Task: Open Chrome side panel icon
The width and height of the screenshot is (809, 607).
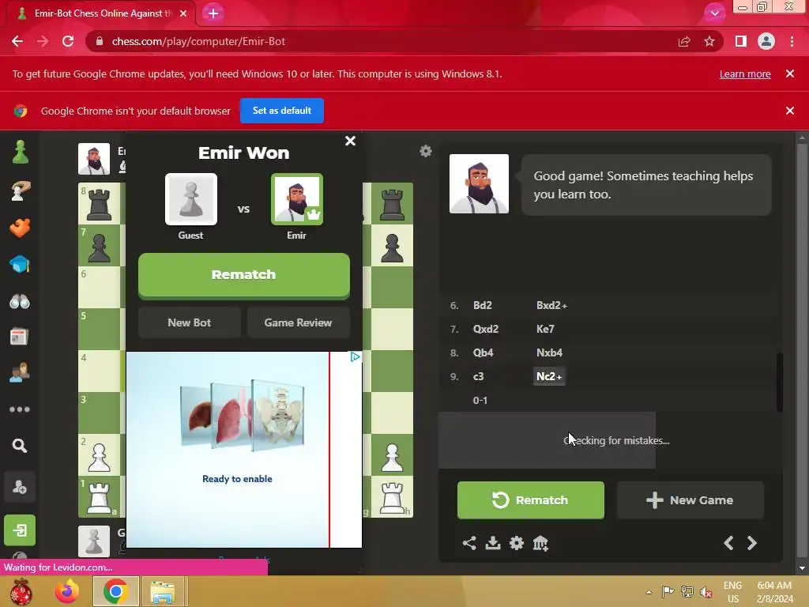Action: 741,41
